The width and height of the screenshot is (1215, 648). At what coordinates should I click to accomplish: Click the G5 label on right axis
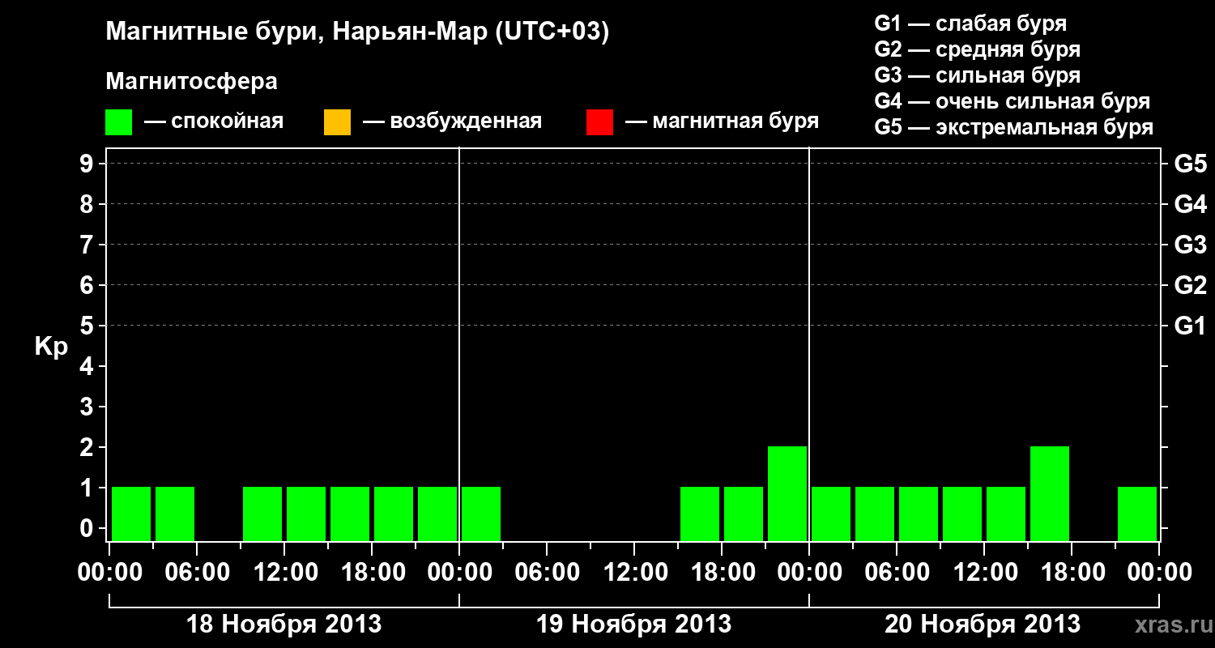point(1190,164)
